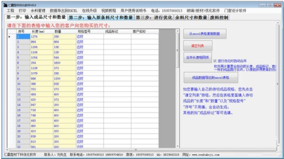Image resolution: width=284 pixels, height=159 pixels.
Task: Select quantity cell 544 in row 5
Action: tap(65, 58)
